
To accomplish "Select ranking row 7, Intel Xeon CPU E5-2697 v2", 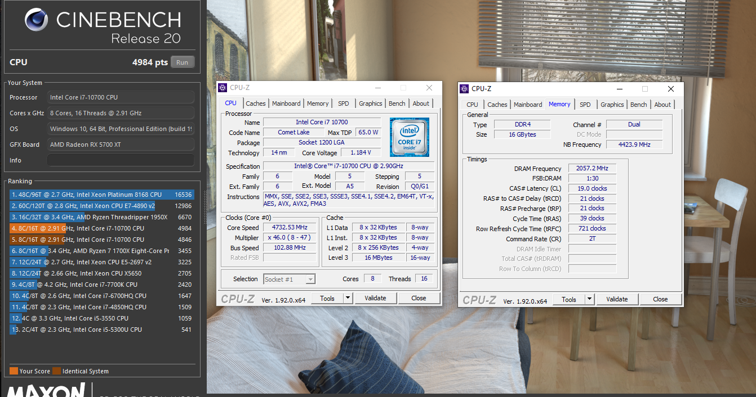I will coord(102,262).
